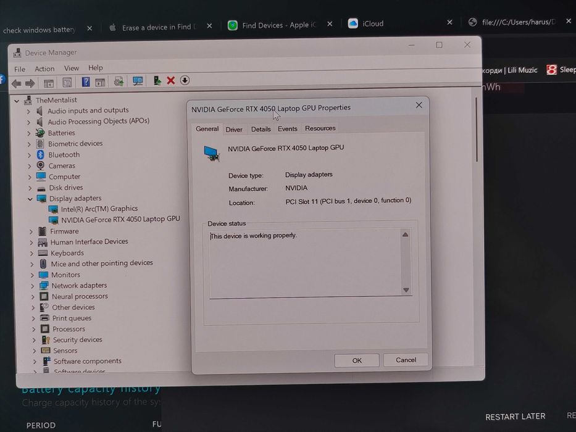The height and width of the screenshot is (432, 576).
Task: Click the Device Manager title bar icon
Action: 17,53
